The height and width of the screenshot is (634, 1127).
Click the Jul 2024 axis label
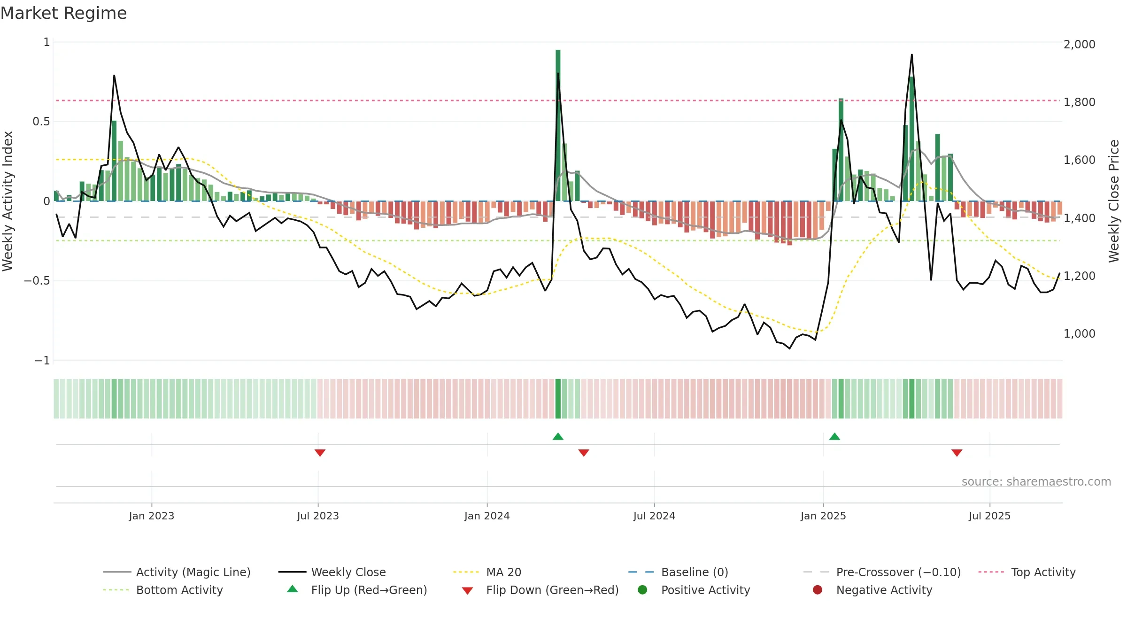(654, 516)
